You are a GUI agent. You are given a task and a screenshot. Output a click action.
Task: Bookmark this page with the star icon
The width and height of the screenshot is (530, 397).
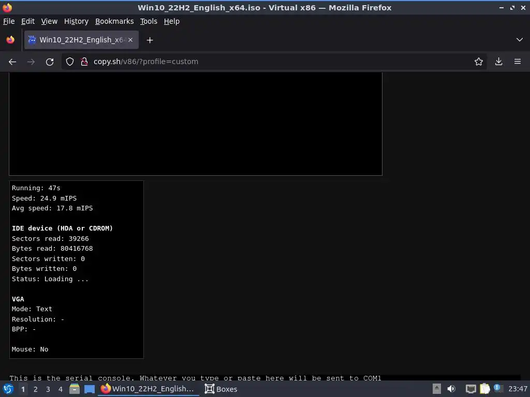(x=479, y=62)
